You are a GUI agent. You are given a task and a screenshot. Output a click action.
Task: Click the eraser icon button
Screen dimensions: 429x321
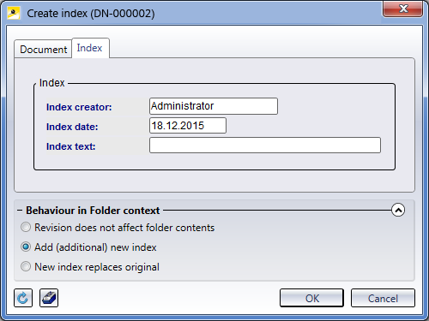(49, 298)
